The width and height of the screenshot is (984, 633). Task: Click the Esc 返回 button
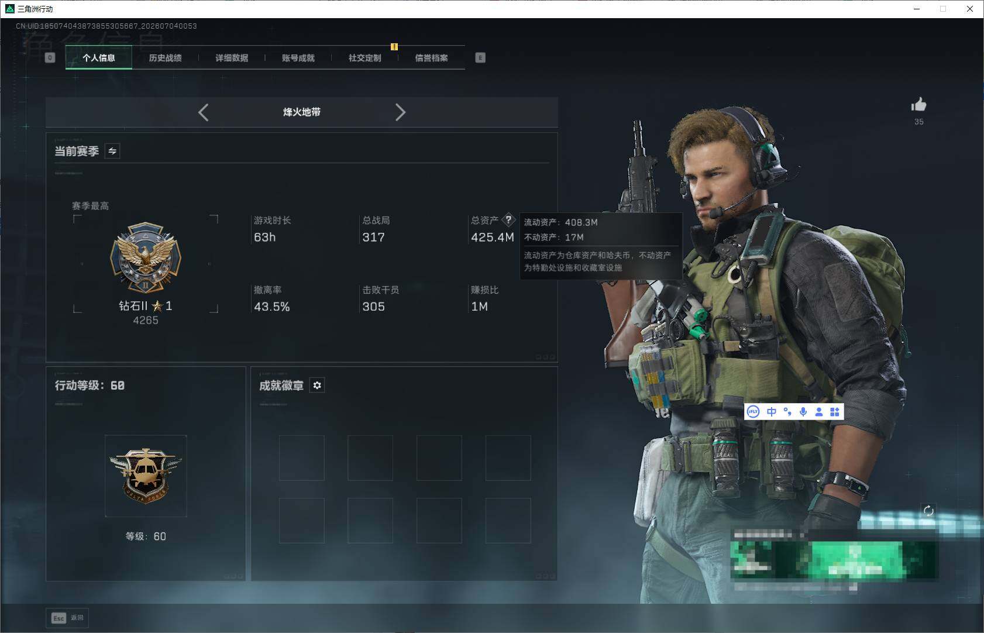click(67, 618)
